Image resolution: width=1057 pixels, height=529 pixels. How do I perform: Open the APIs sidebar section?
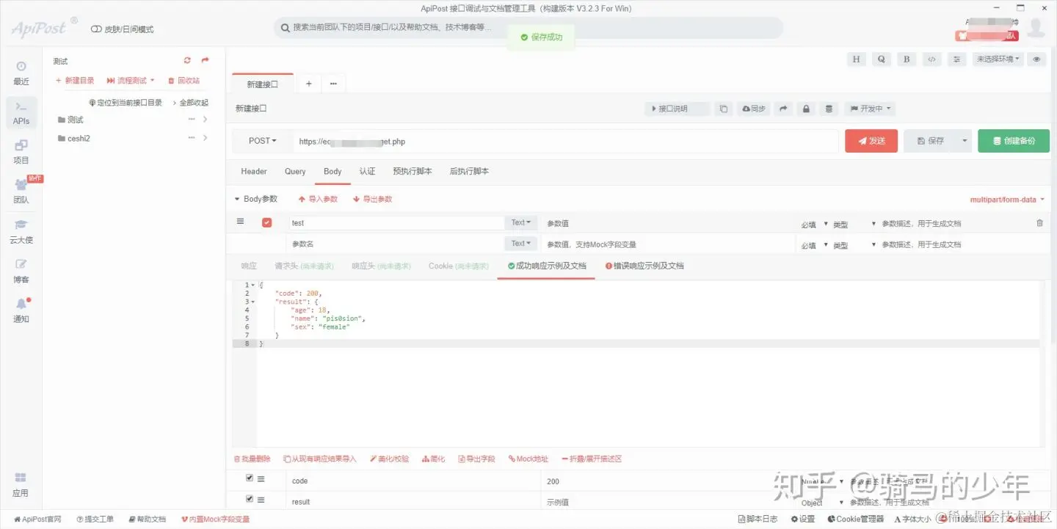pyautogui.click(x=21, y=113)
